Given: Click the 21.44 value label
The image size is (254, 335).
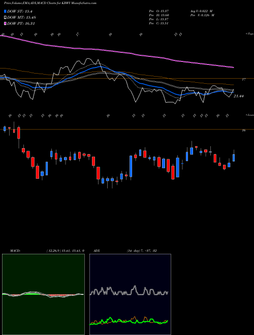Looking at the screenshot, I should (x=239, y=96).
